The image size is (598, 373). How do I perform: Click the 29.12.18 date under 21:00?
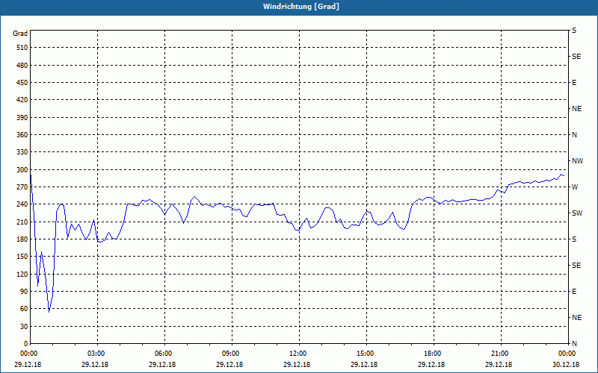499,364
